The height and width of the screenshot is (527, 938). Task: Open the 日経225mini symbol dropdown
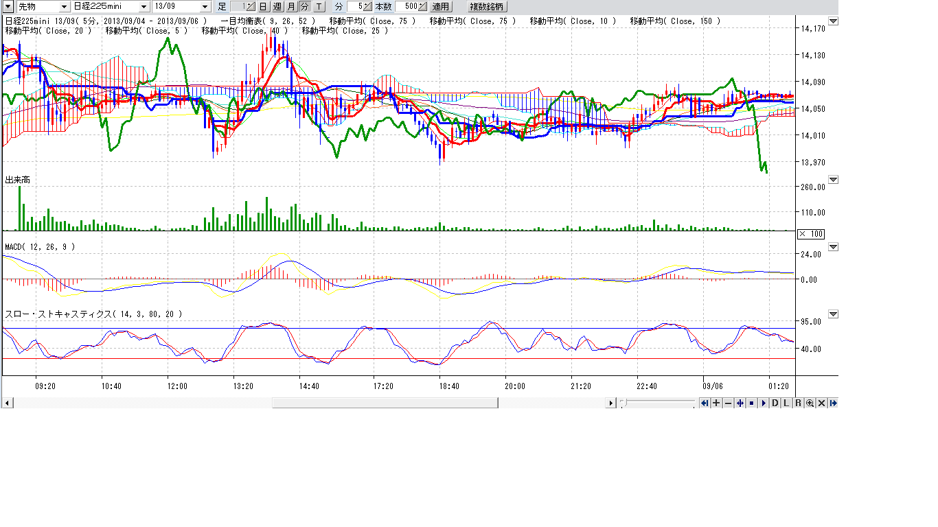coord(144,6)
